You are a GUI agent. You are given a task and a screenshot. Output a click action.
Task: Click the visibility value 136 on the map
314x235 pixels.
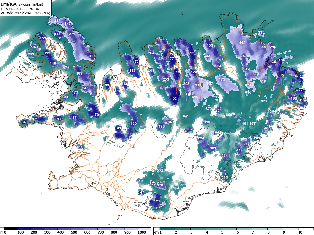273,62
